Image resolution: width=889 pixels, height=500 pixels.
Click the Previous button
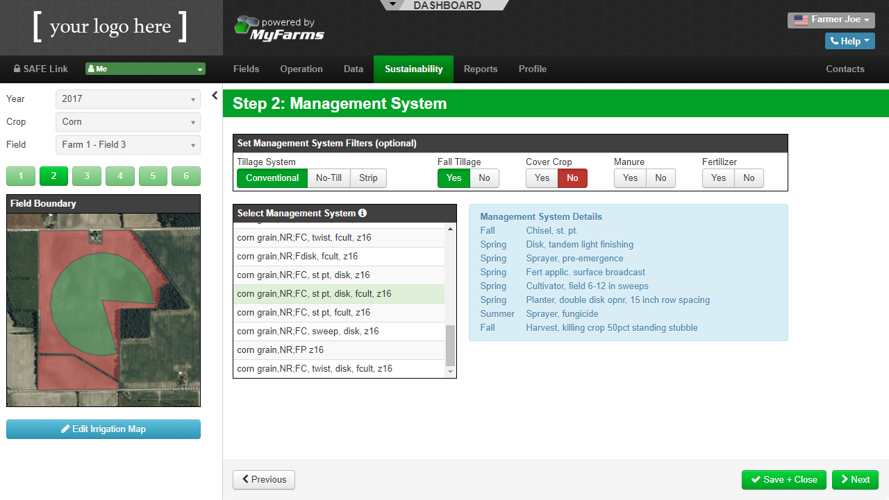coord(264,480)
